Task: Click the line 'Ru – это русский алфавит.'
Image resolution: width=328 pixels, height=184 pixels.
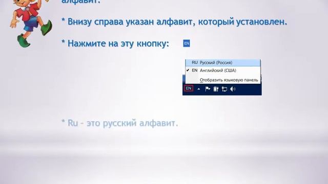Action: [123, 123]
